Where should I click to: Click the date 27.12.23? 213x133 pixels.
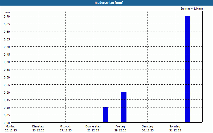(66, 130)
